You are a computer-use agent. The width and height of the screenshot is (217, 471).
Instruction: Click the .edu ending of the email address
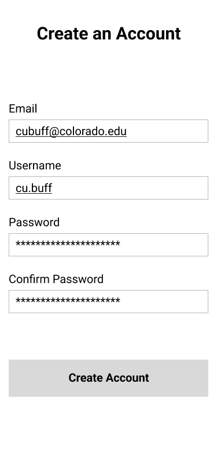tap(117, 131)
